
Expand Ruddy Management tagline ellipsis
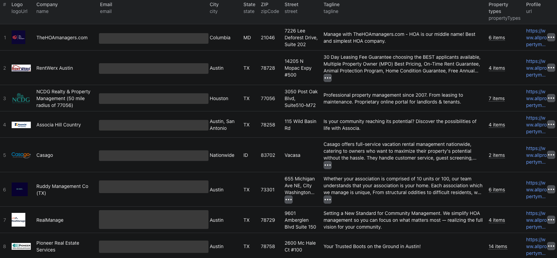[328, 200]
